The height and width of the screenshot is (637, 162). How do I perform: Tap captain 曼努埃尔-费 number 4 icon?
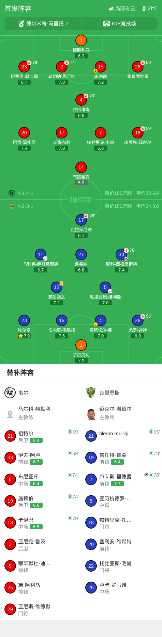point(100,320)
